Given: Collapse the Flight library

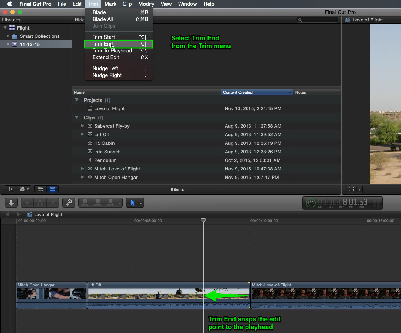Looking at the screenshot, I should tap(5, 28).
